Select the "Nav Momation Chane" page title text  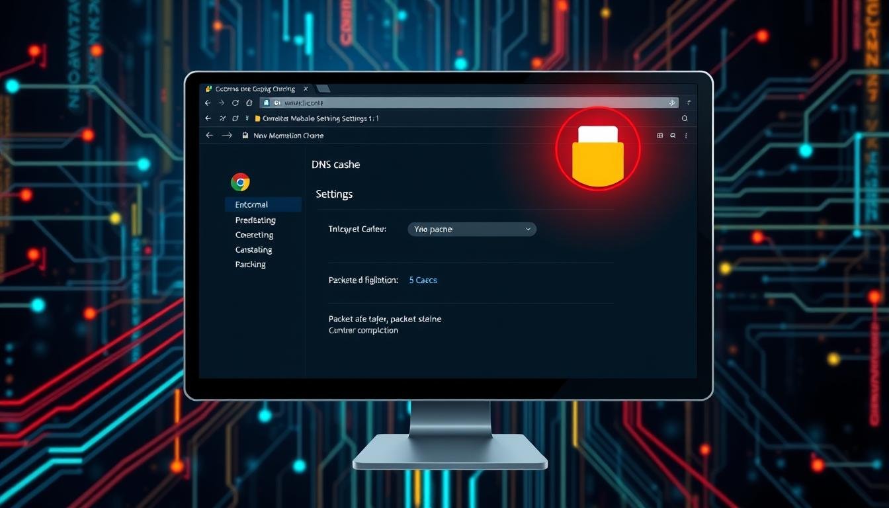(288, 136)
